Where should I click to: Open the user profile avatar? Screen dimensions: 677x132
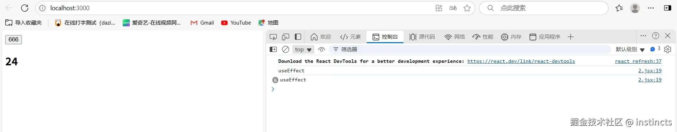point(635,8)
